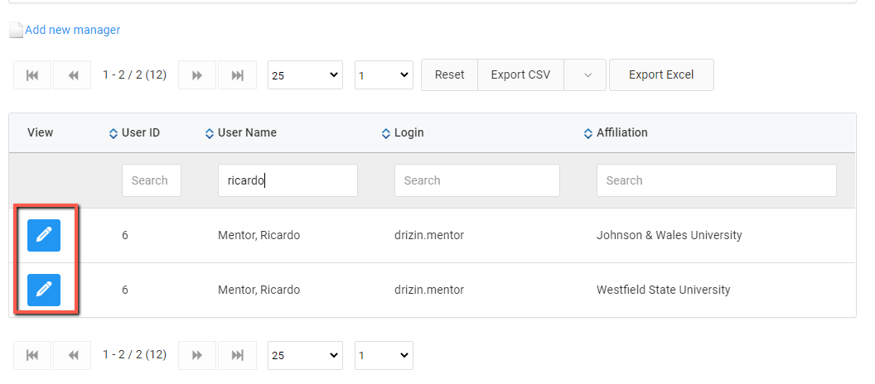The width and height of the screenshot is (875, 384).
Task: Go to last page in top pager
Action: [x=237, y=75]
